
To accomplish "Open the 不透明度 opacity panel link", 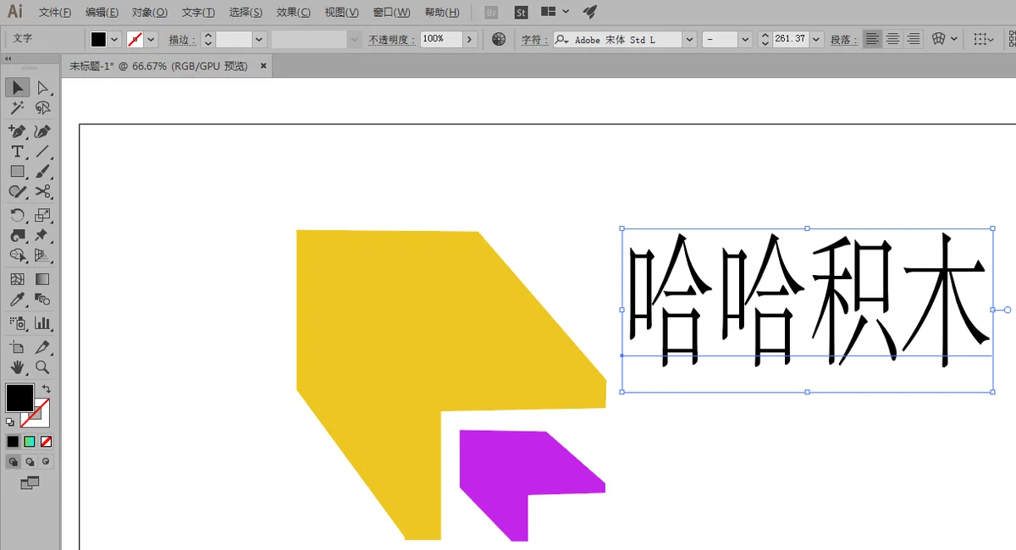I will pyautogui.click(x=391, y=40).
